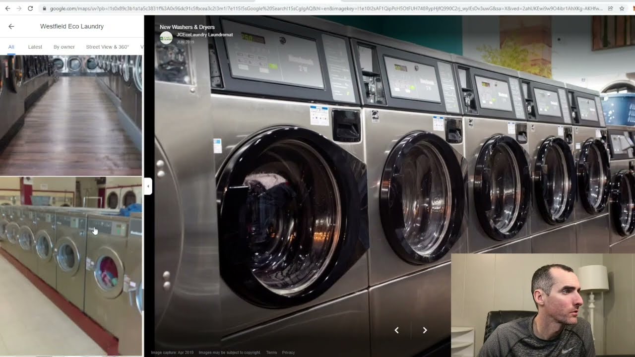Open JCEcoLaundry Laundromat contributor link
Screen dimensions: 635x357
(x=204, y=35)
